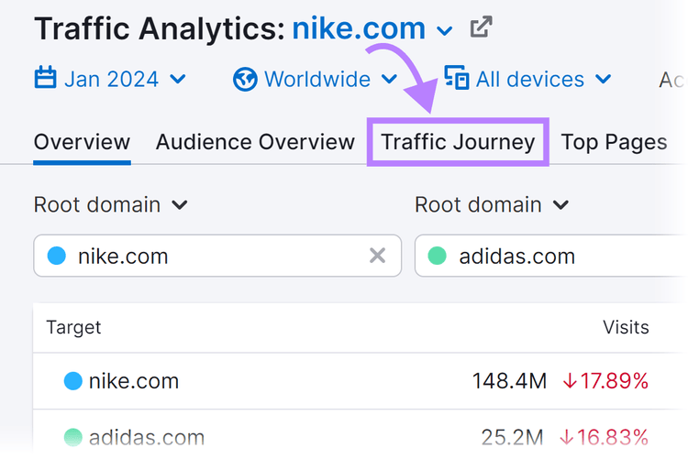Screen dimensions: 688x459
Task: Click the Visits column header
Action: (626, 327)
